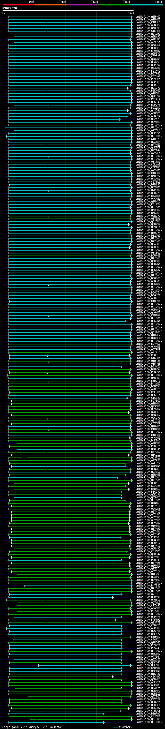Open hit UniRef100_A9NXB2

coord(148,20)
